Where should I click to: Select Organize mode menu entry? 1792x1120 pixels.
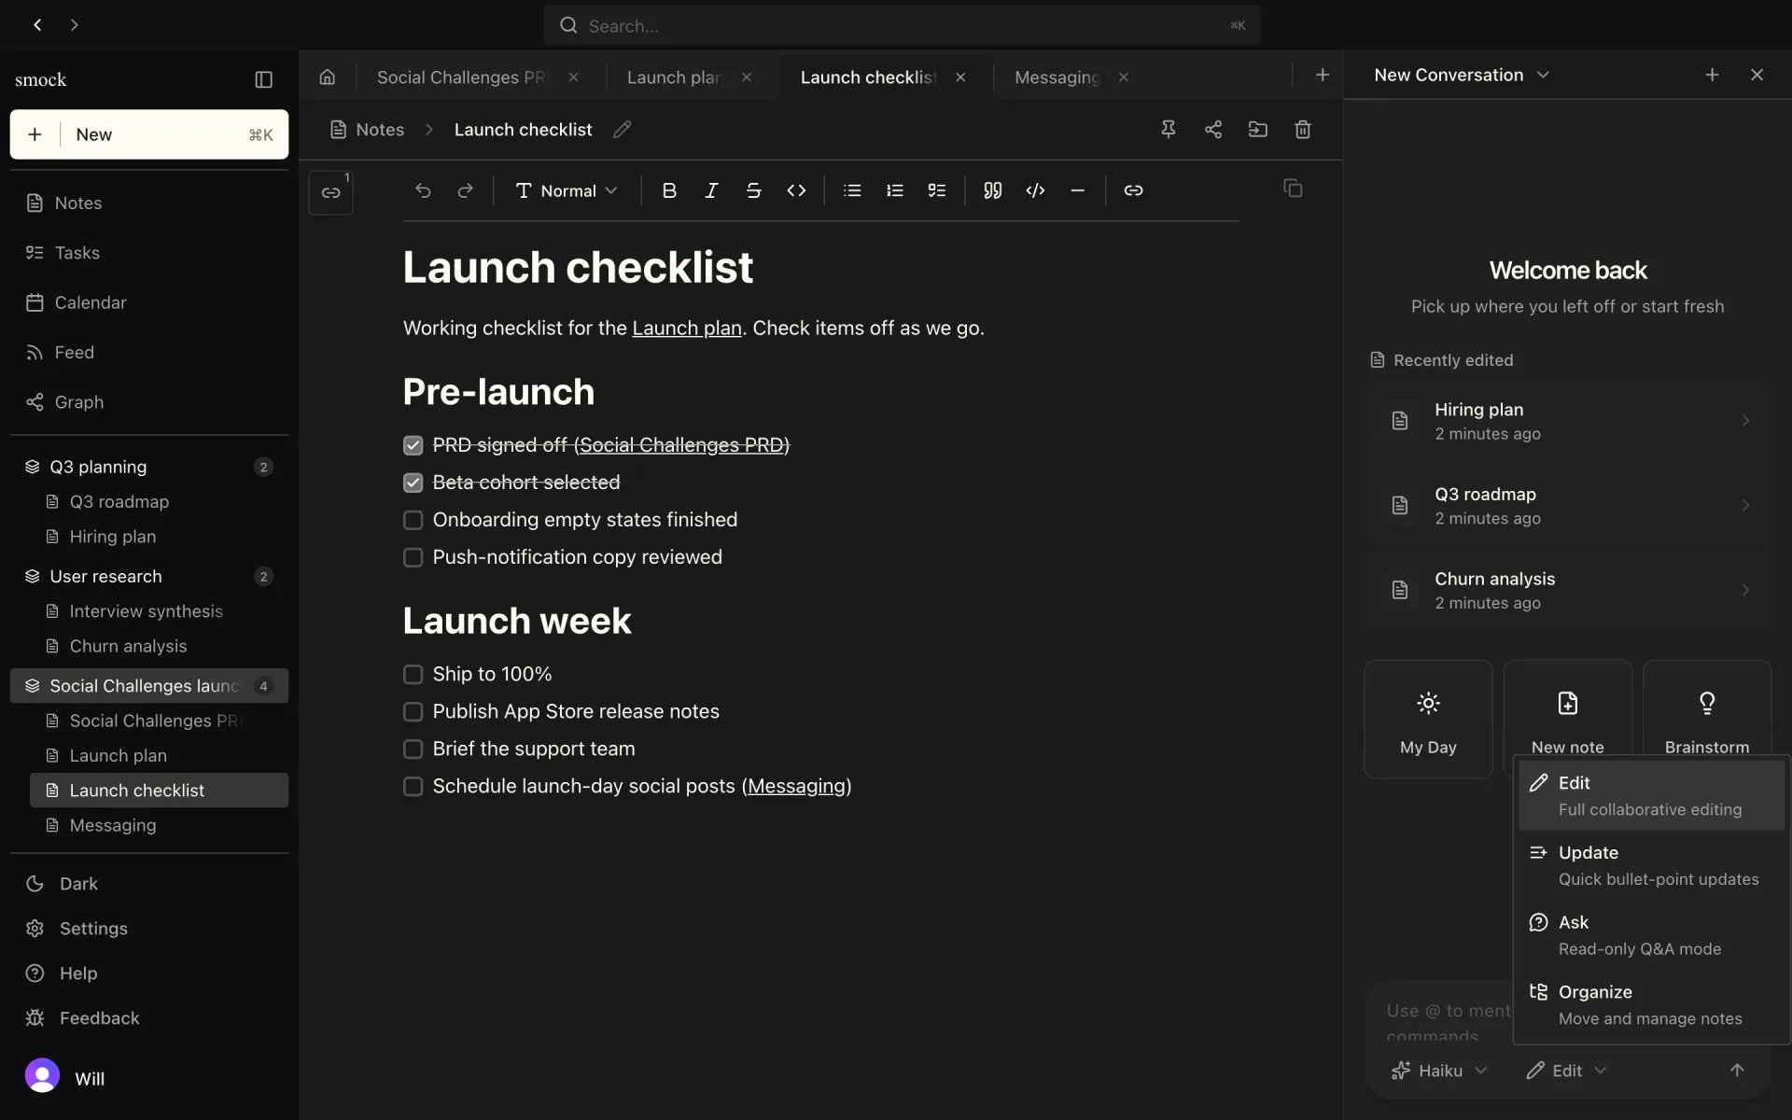[1651, 1004]
